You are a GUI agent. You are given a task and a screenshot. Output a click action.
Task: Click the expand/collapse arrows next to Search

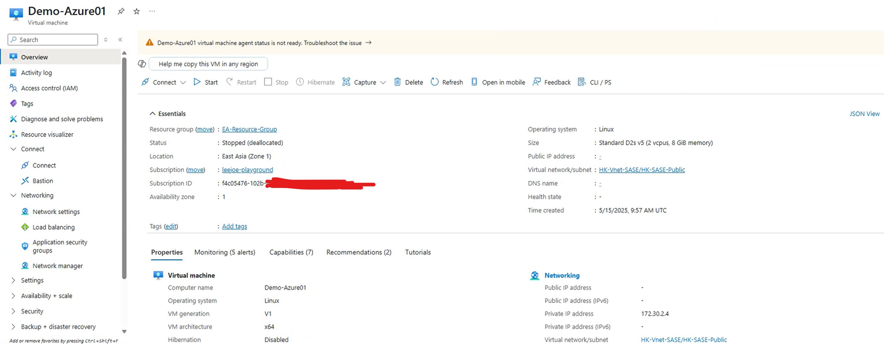point(106,39)
